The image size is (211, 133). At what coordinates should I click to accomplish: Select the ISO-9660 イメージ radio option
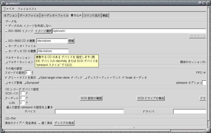coord(6,31)
